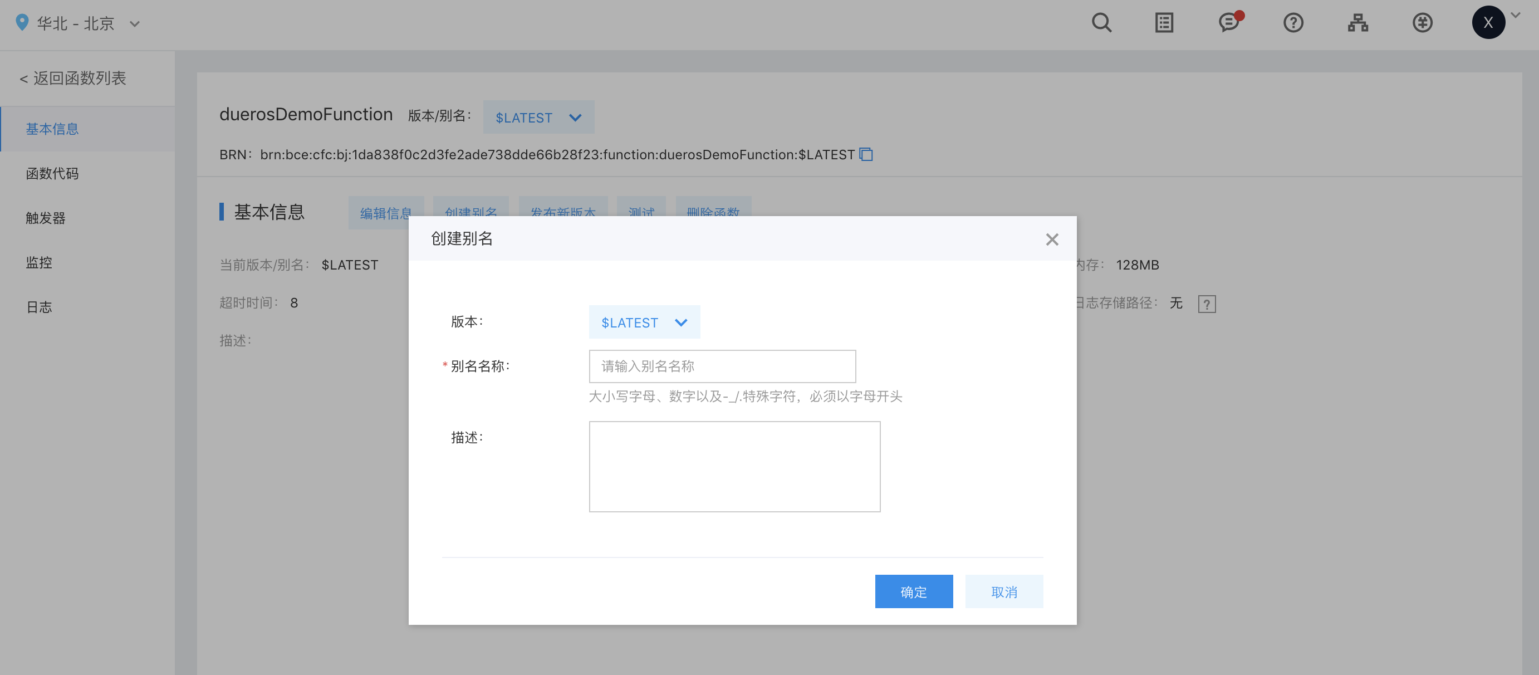Open 触发器 in the sidebar
This screenshot has width=1539, height=675.
point(88,218)
